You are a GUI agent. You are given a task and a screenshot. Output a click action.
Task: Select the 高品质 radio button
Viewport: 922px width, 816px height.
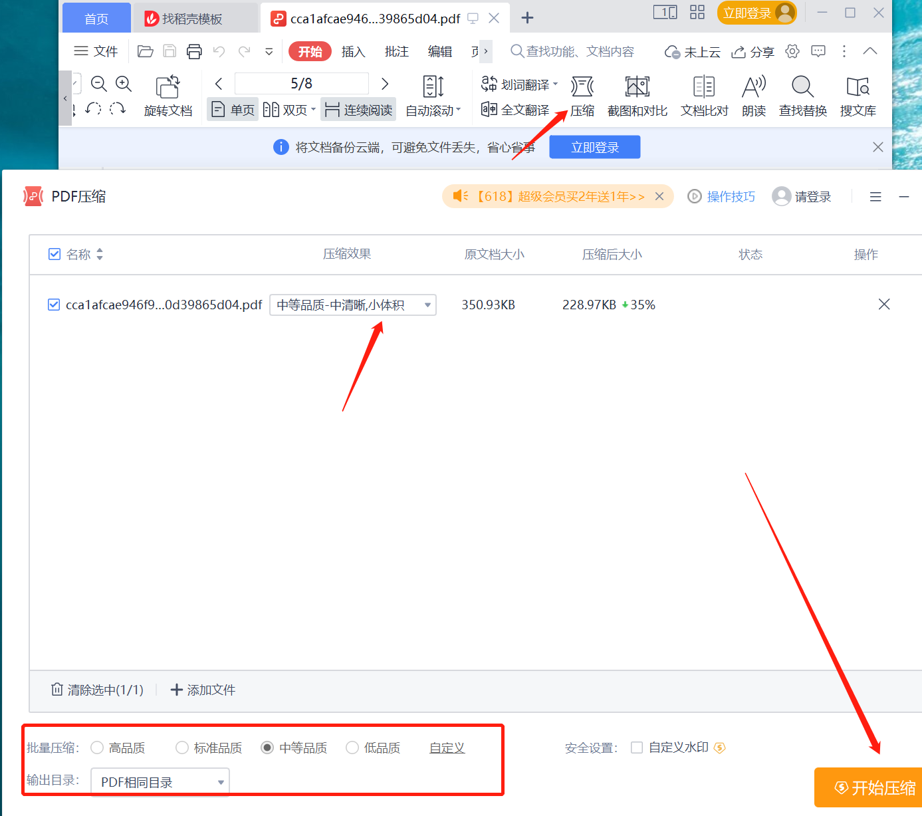[x=97, y=748]
